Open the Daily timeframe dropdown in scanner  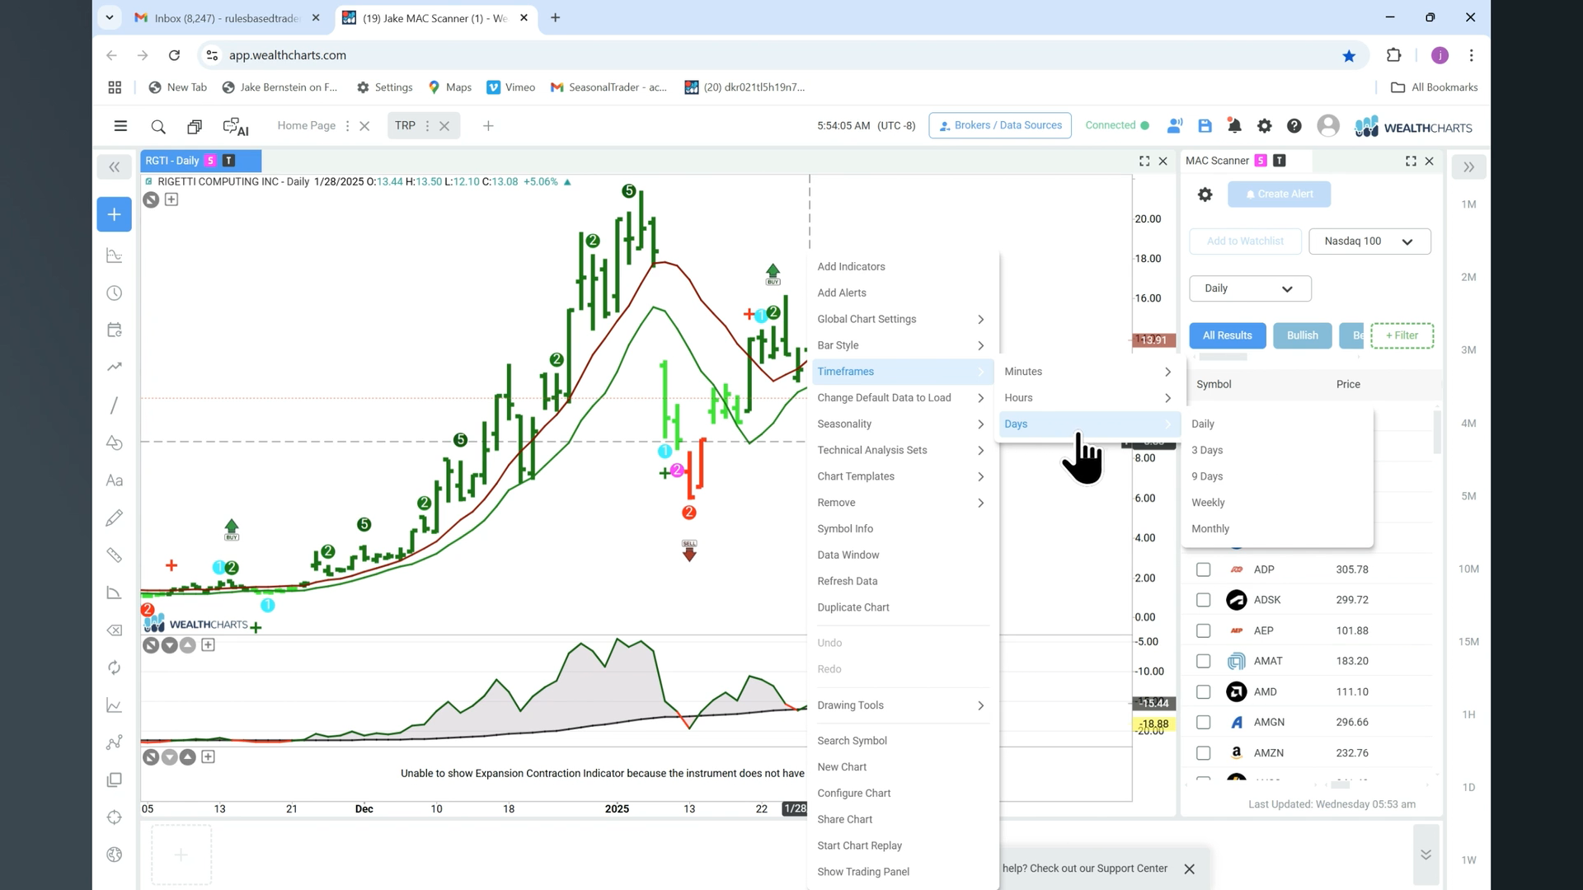[1250, 288]
